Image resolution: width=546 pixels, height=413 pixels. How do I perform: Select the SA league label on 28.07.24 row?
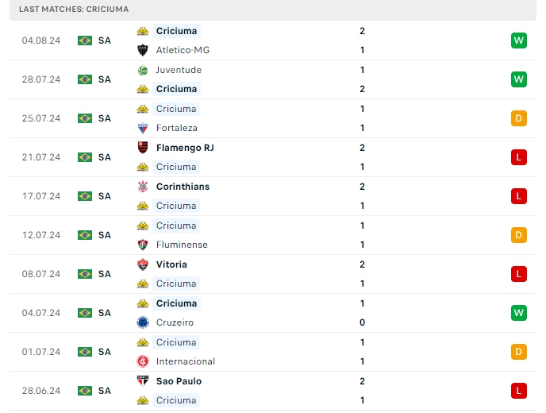tap(105, 79)
